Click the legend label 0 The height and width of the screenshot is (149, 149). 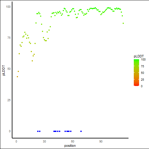coord(142,86)
